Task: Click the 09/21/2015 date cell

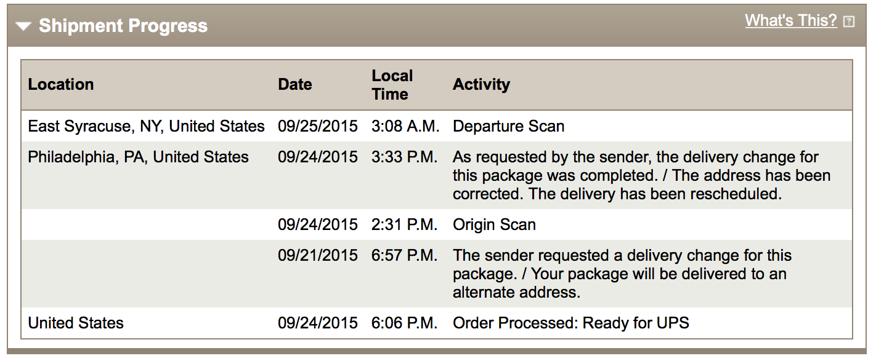Action: coord(317,256)
